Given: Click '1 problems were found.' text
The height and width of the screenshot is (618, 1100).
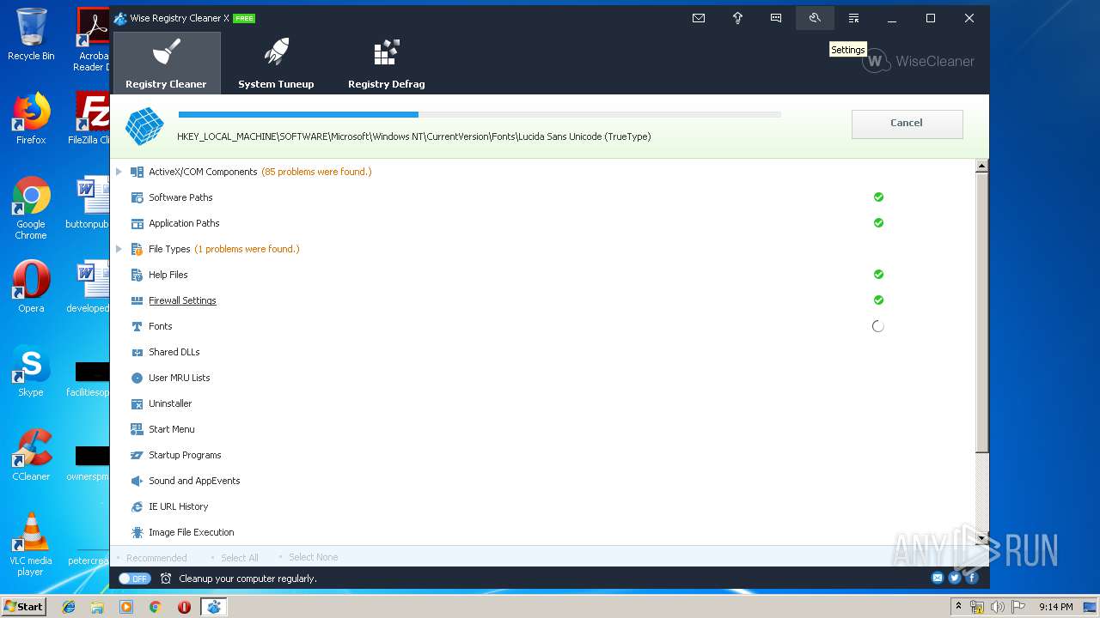Looking at the screenshot, I should point(247,249).
